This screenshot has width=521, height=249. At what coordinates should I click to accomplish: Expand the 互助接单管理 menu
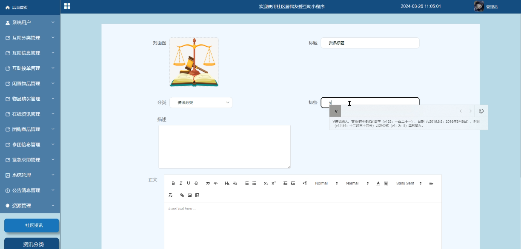point(30,68)
